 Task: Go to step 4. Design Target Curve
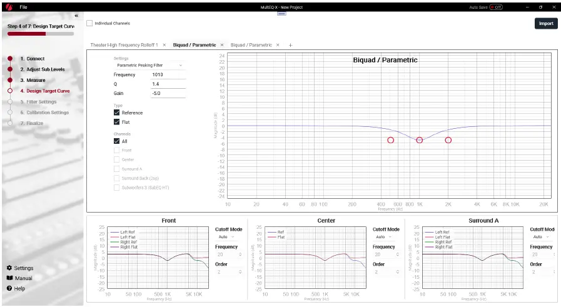(x=45, y=91)
